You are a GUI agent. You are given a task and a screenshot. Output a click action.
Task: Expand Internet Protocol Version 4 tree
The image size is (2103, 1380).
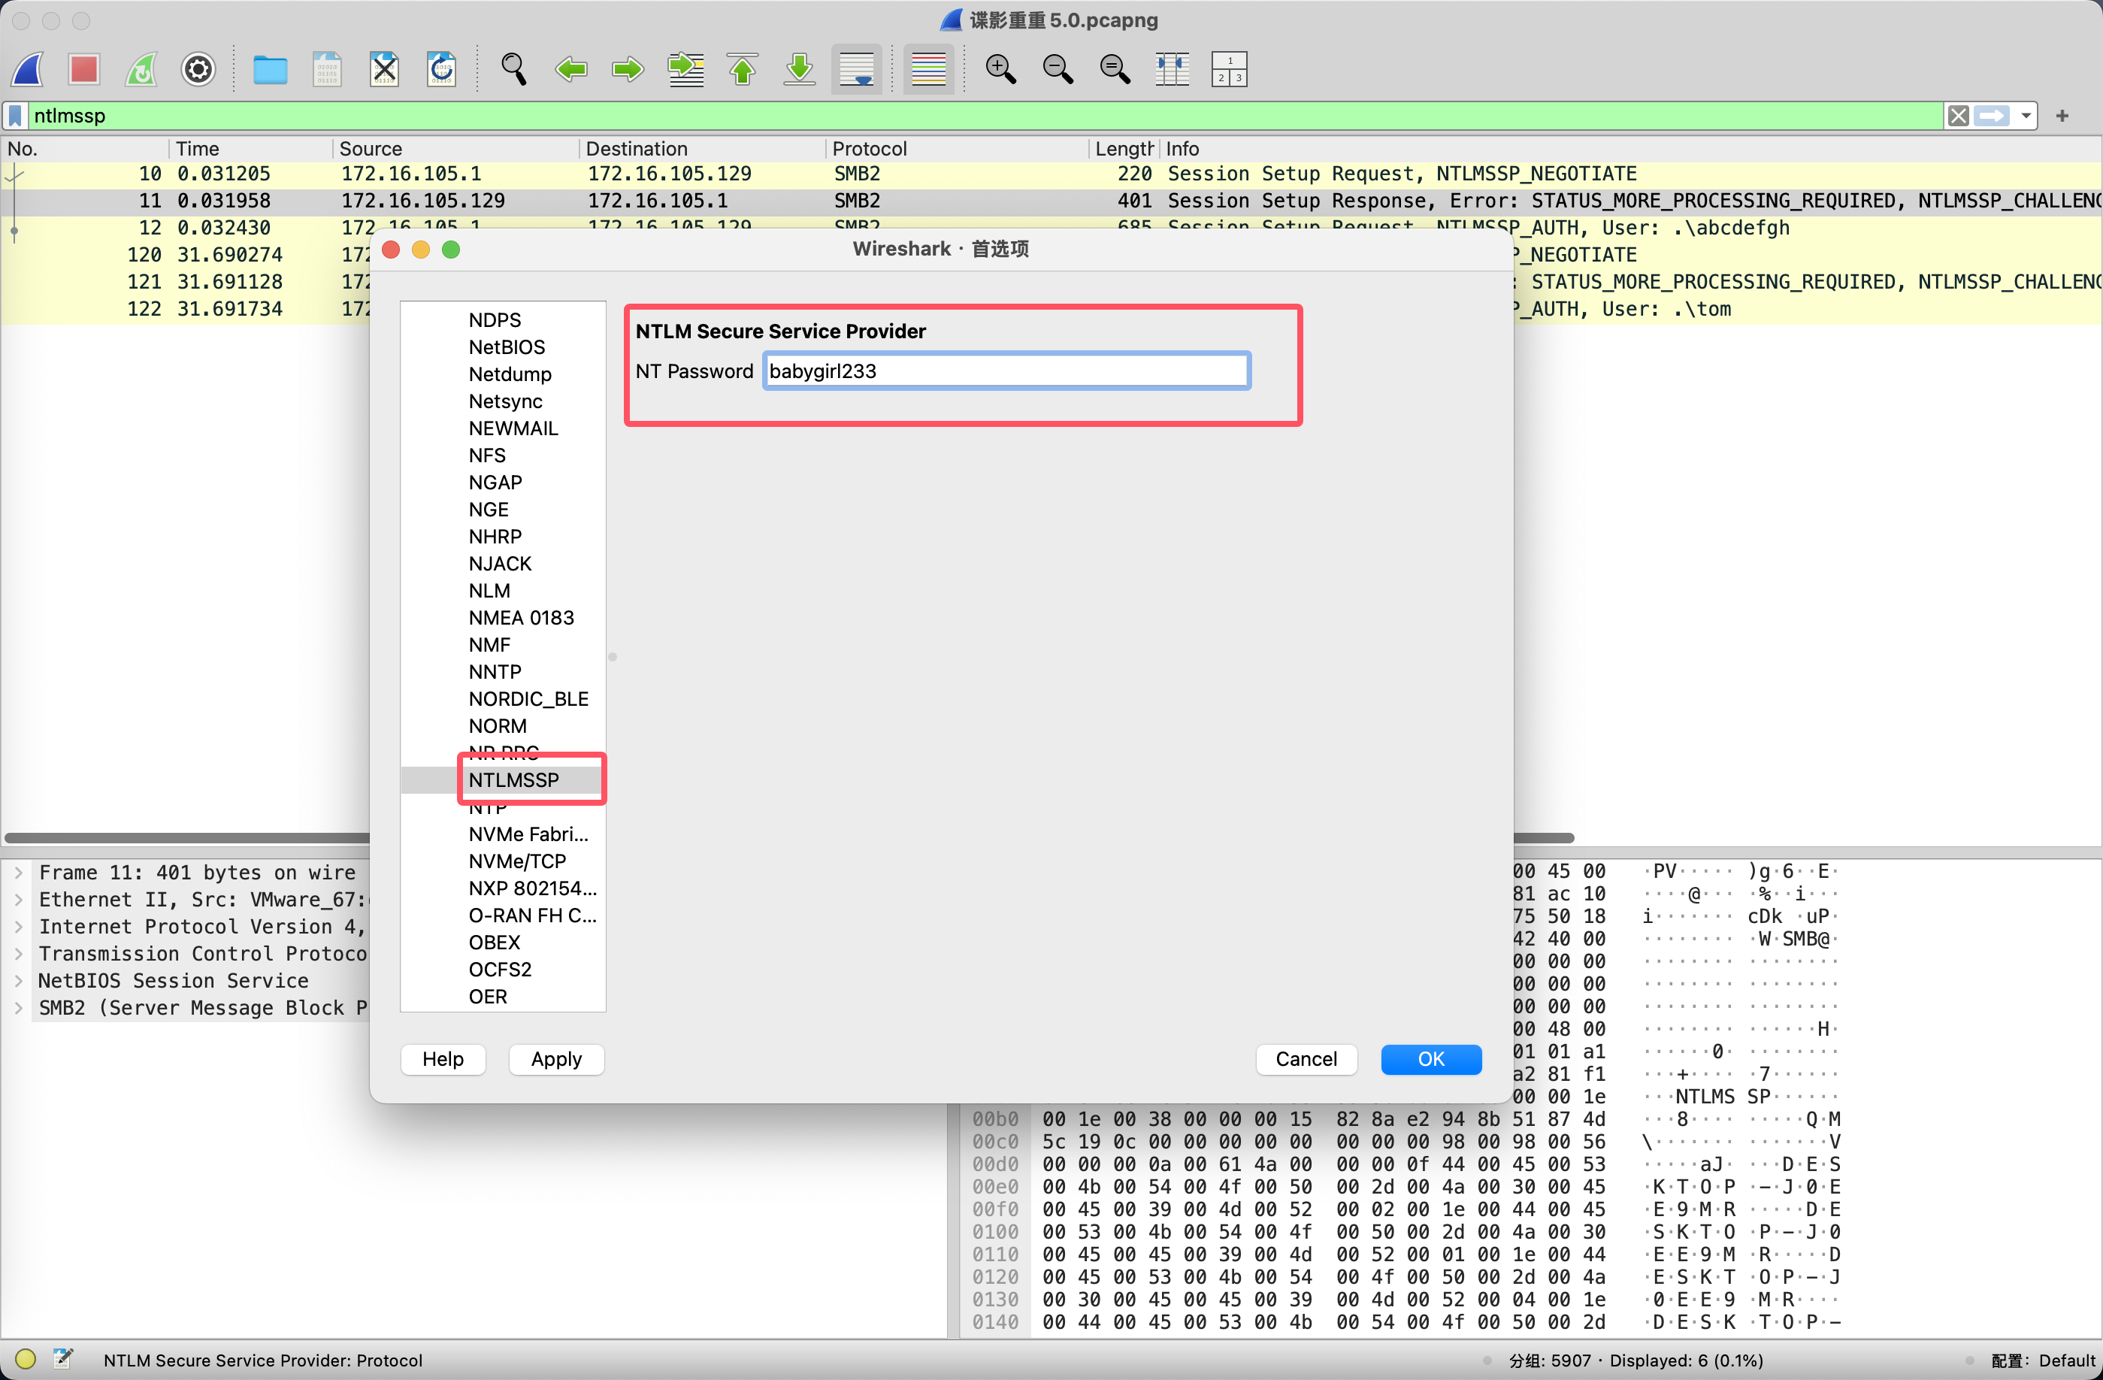(x=19, y=927)
